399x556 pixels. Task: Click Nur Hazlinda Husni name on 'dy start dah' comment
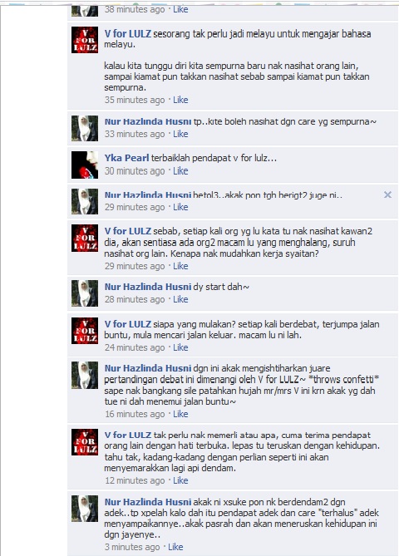pos(148,287)
